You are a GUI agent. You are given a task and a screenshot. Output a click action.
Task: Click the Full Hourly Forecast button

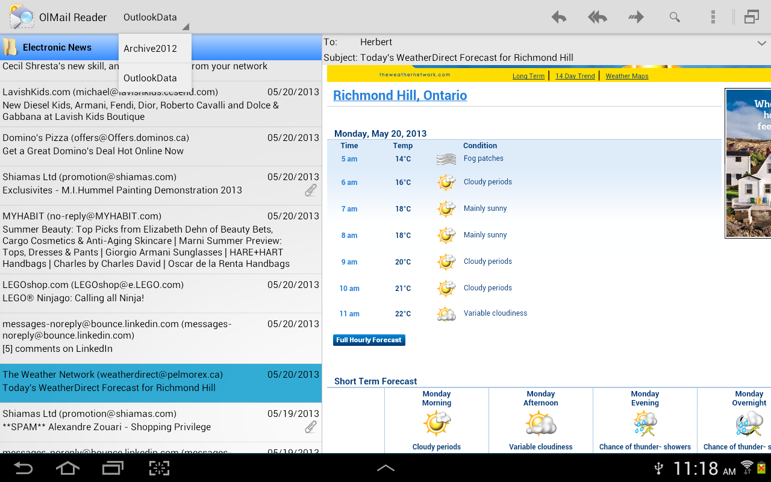point(369,340)
